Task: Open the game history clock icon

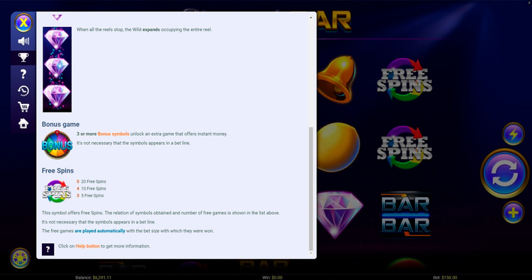Action: point(23,91)
